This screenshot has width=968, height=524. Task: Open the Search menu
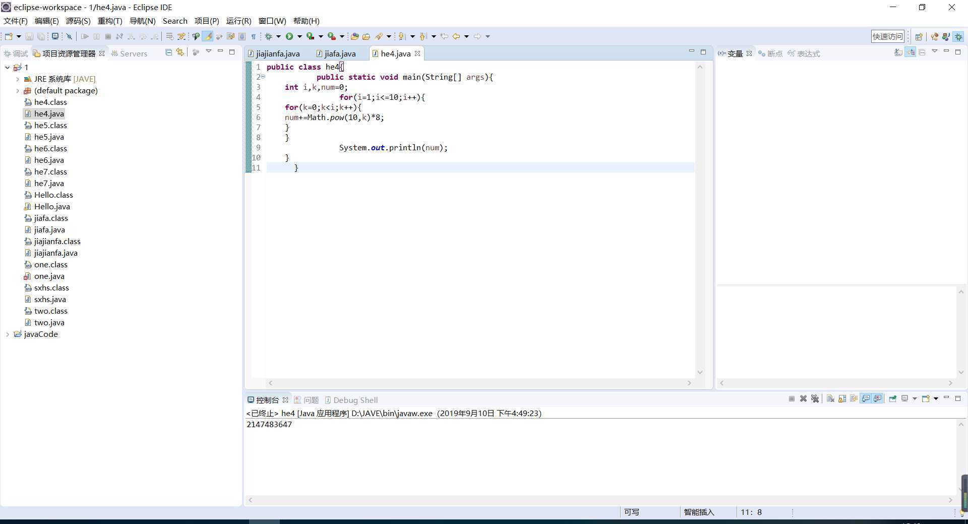[175, 21]
